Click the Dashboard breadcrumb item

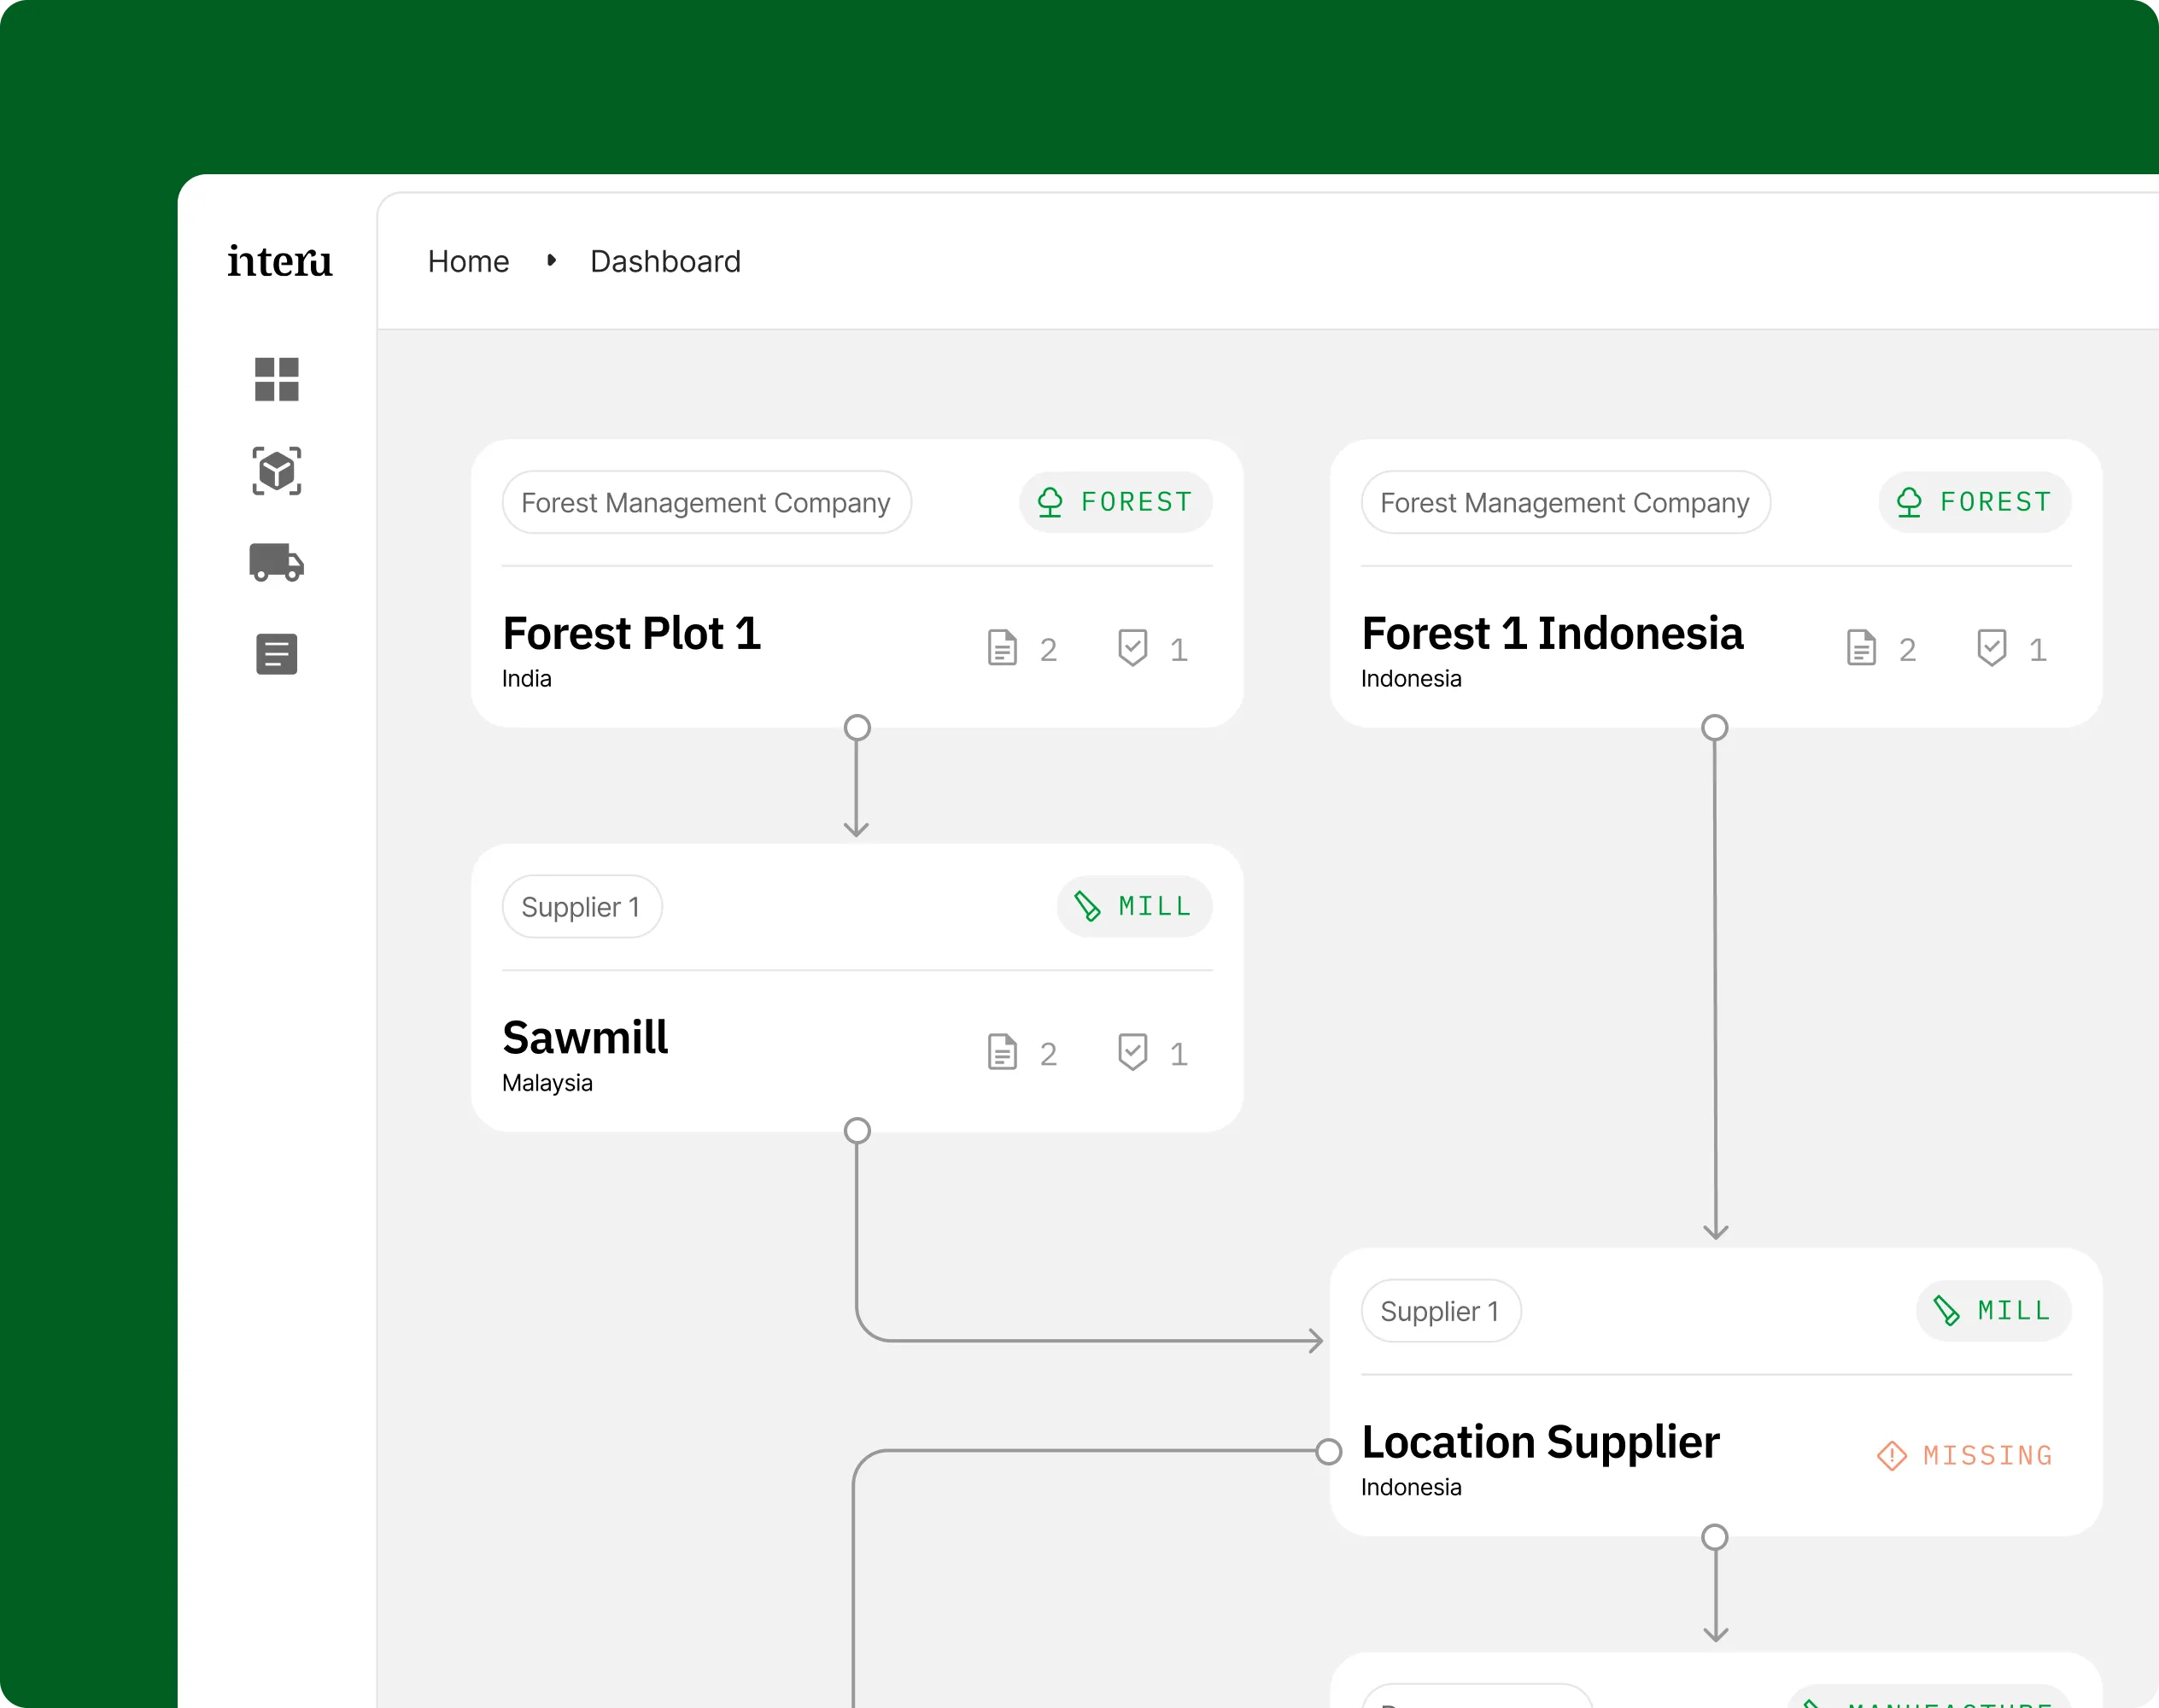click(x=665, y=261)
